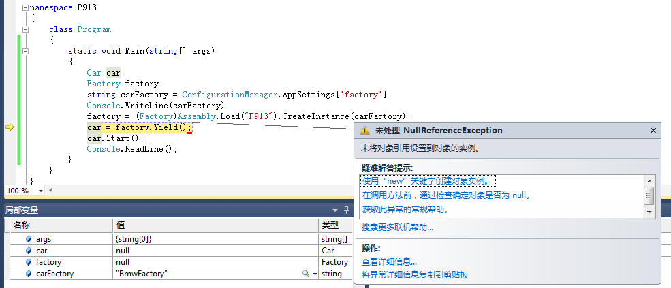Click the use "new" keyword troubleshooting tip
The image size is (671, 288).
tap(428, 180)
